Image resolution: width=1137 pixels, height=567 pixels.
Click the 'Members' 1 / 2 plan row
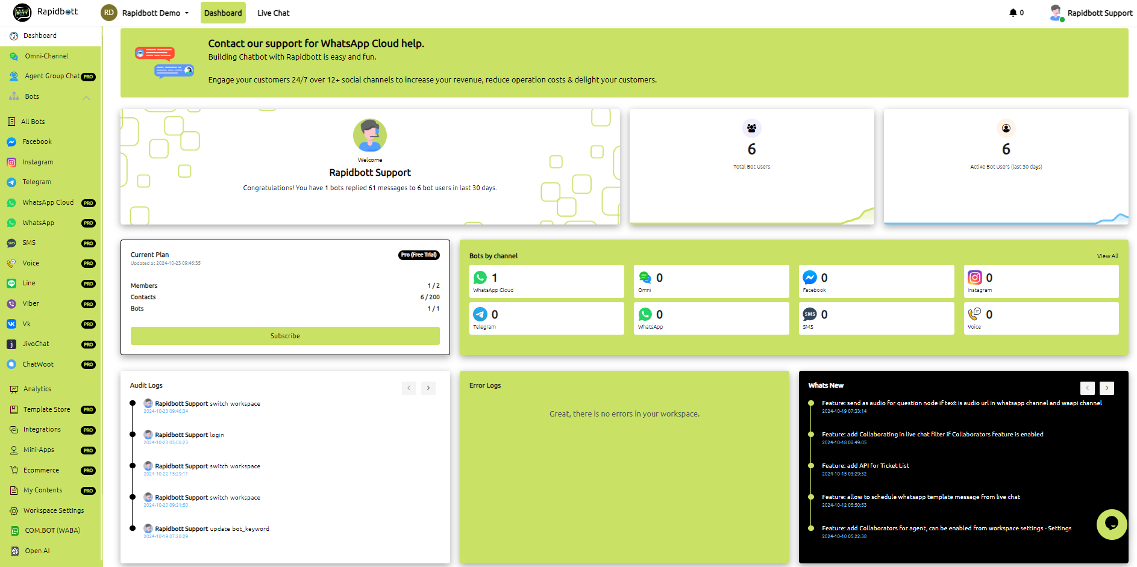click(285, 286)
